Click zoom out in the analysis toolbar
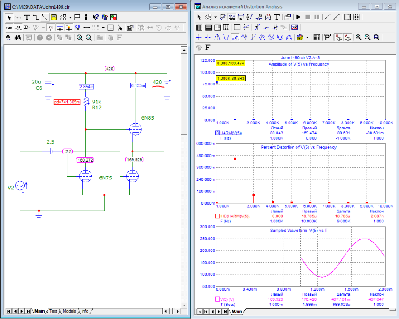 coord(368,37)
